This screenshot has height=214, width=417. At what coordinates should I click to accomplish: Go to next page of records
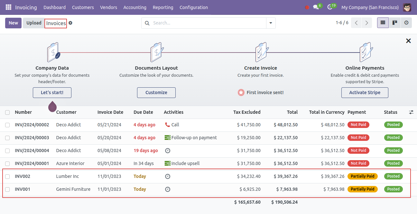pos(367,23)
